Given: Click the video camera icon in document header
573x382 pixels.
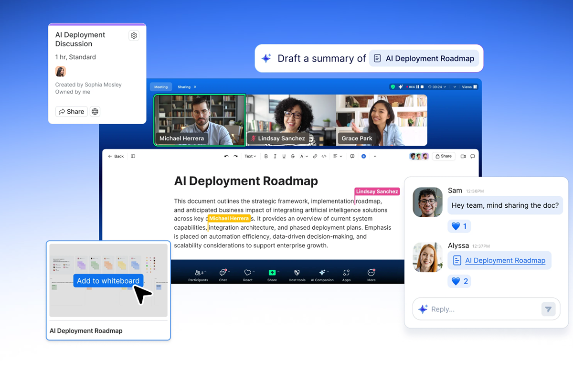Looking at the screenshot, I should [x=463, y=156].
